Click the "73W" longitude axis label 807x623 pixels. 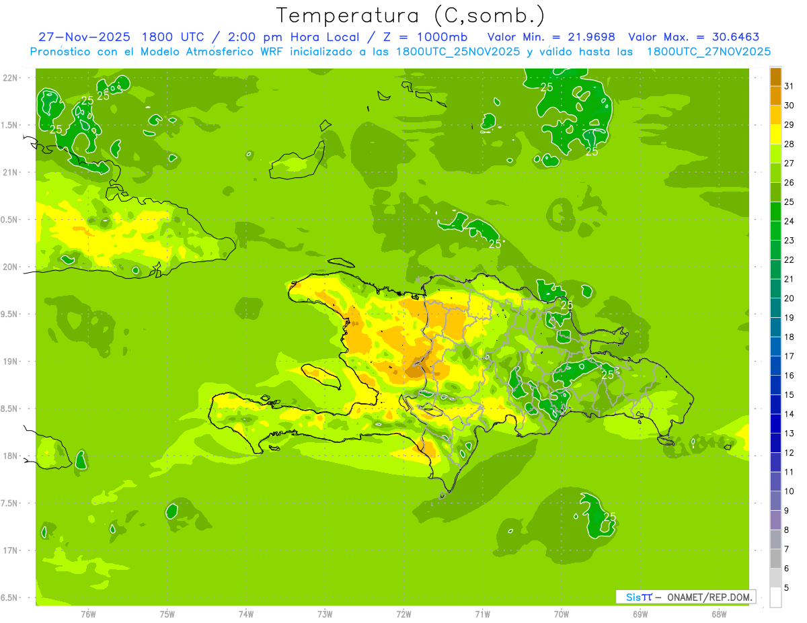tap(325, 614)
